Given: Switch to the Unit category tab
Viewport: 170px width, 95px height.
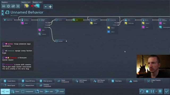Looking at the screenshot, I should pyautogui.click(x=5, y=92).
